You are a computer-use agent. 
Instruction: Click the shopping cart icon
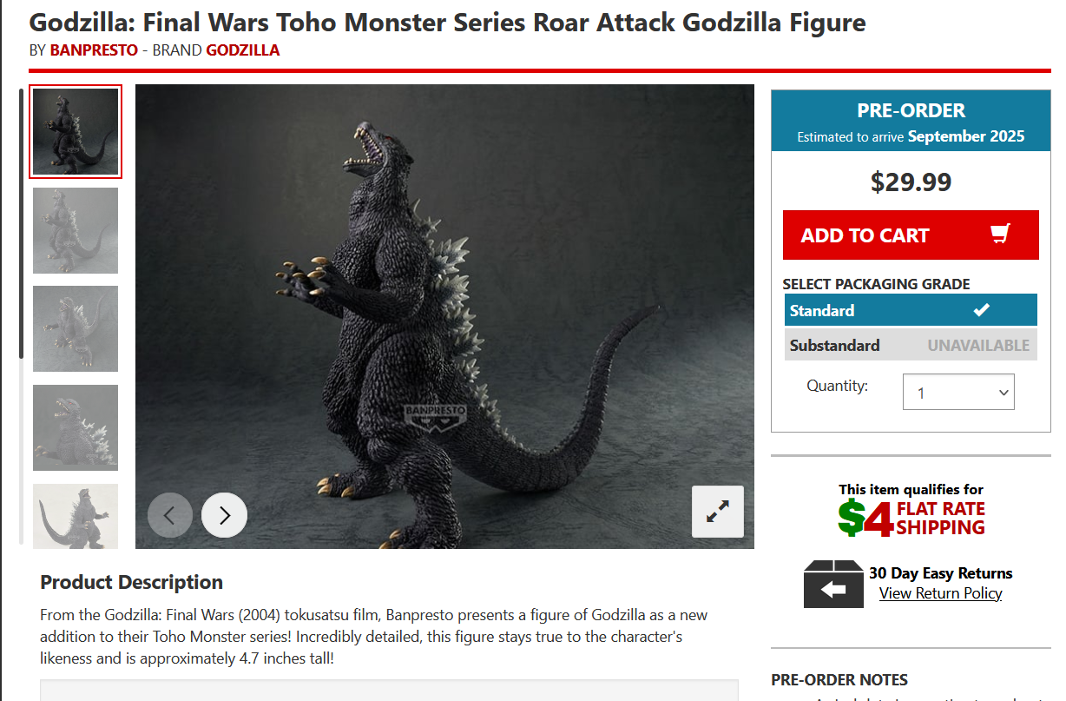coord(1000,235)
